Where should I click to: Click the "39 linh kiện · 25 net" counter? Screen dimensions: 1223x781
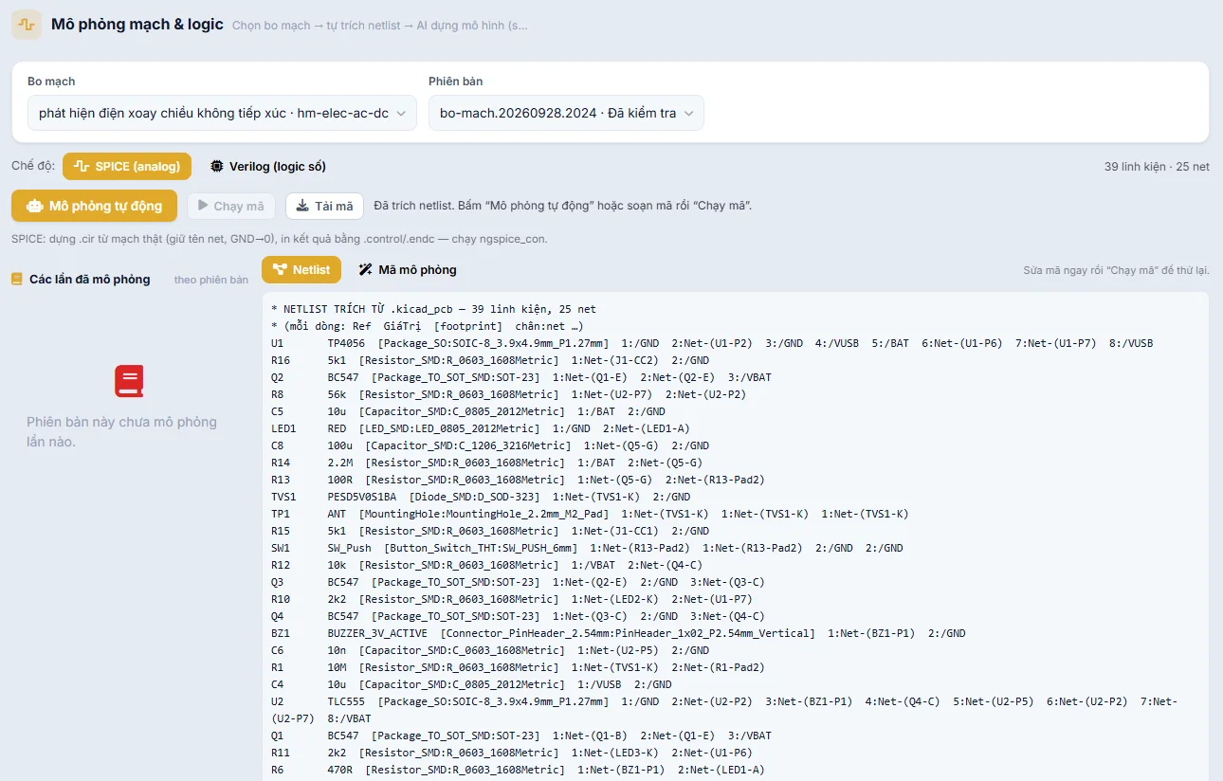pos(1157,167)
